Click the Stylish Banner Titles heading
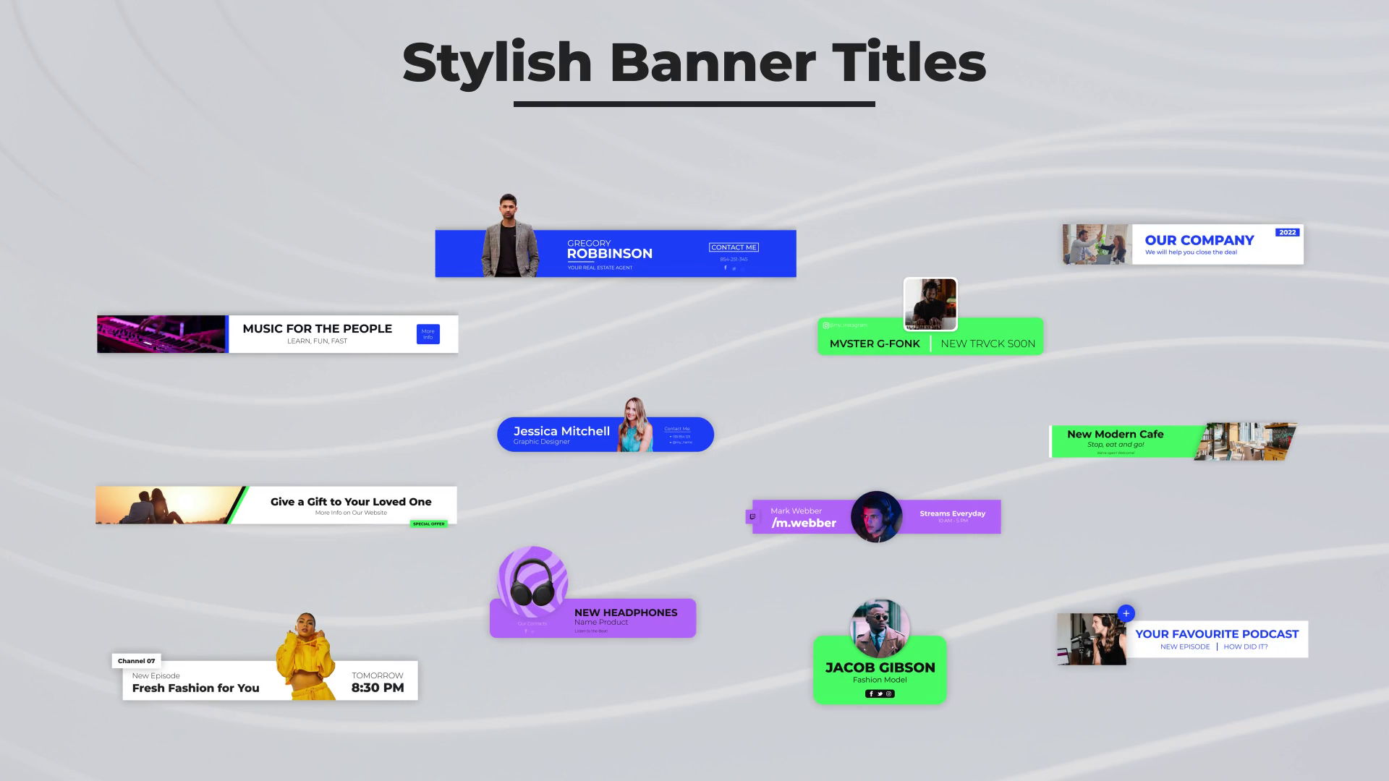Image resolution: width=1389 pixels, height=781 pixels. point(694,63)
